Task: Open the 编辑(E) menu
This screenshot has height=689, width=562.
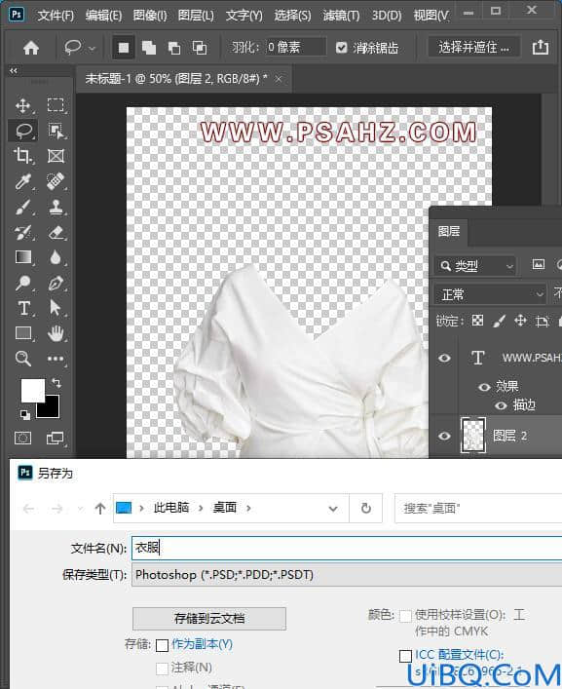Action: click(x=103, y=16)
